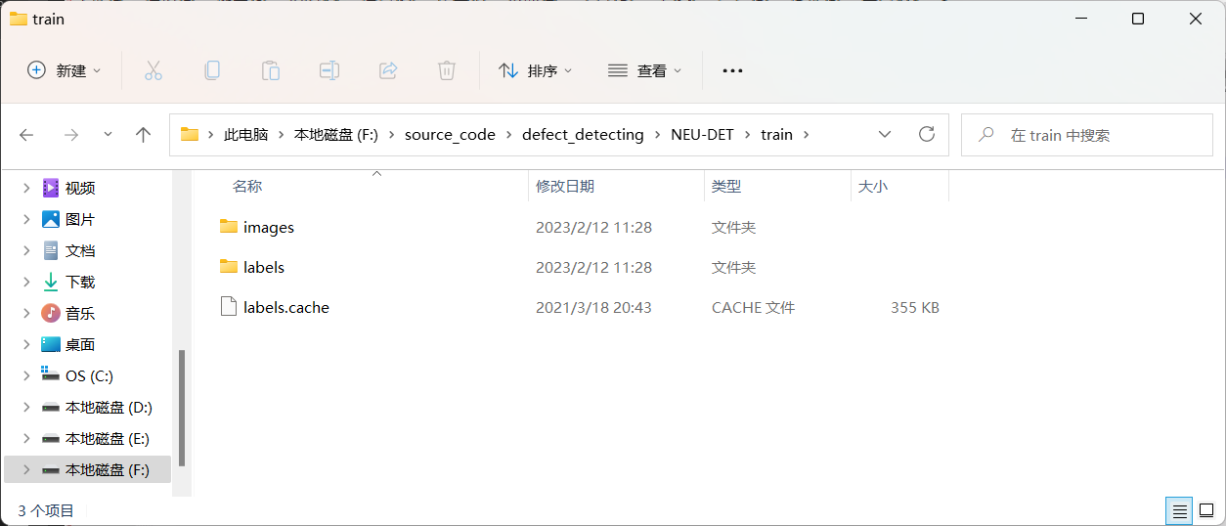The image size is (1226, 526).
Task: Click the 音乐 music icon
Action: (51, 313)
